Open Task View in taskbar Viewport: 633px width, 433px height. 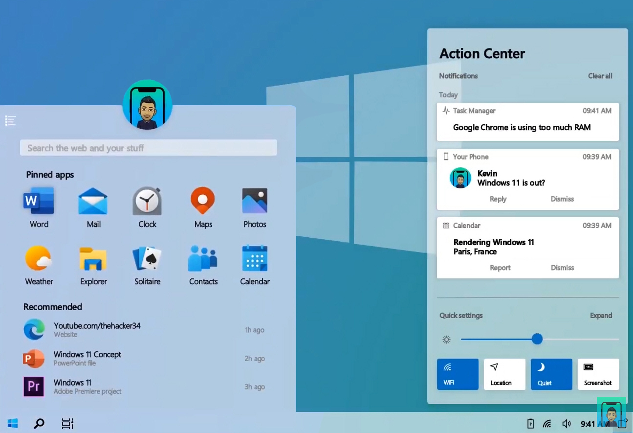point(67,424)
